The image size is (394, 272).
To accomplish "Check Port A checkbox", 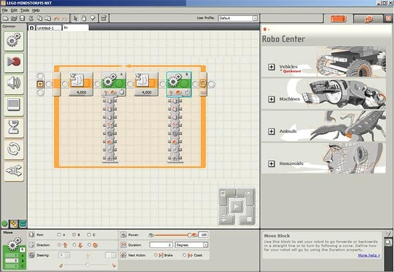I will click(59, 235).
